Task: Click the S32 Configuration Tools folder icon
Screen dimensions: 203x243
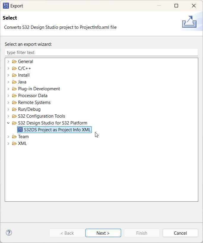Action: [x=14, y=116]
